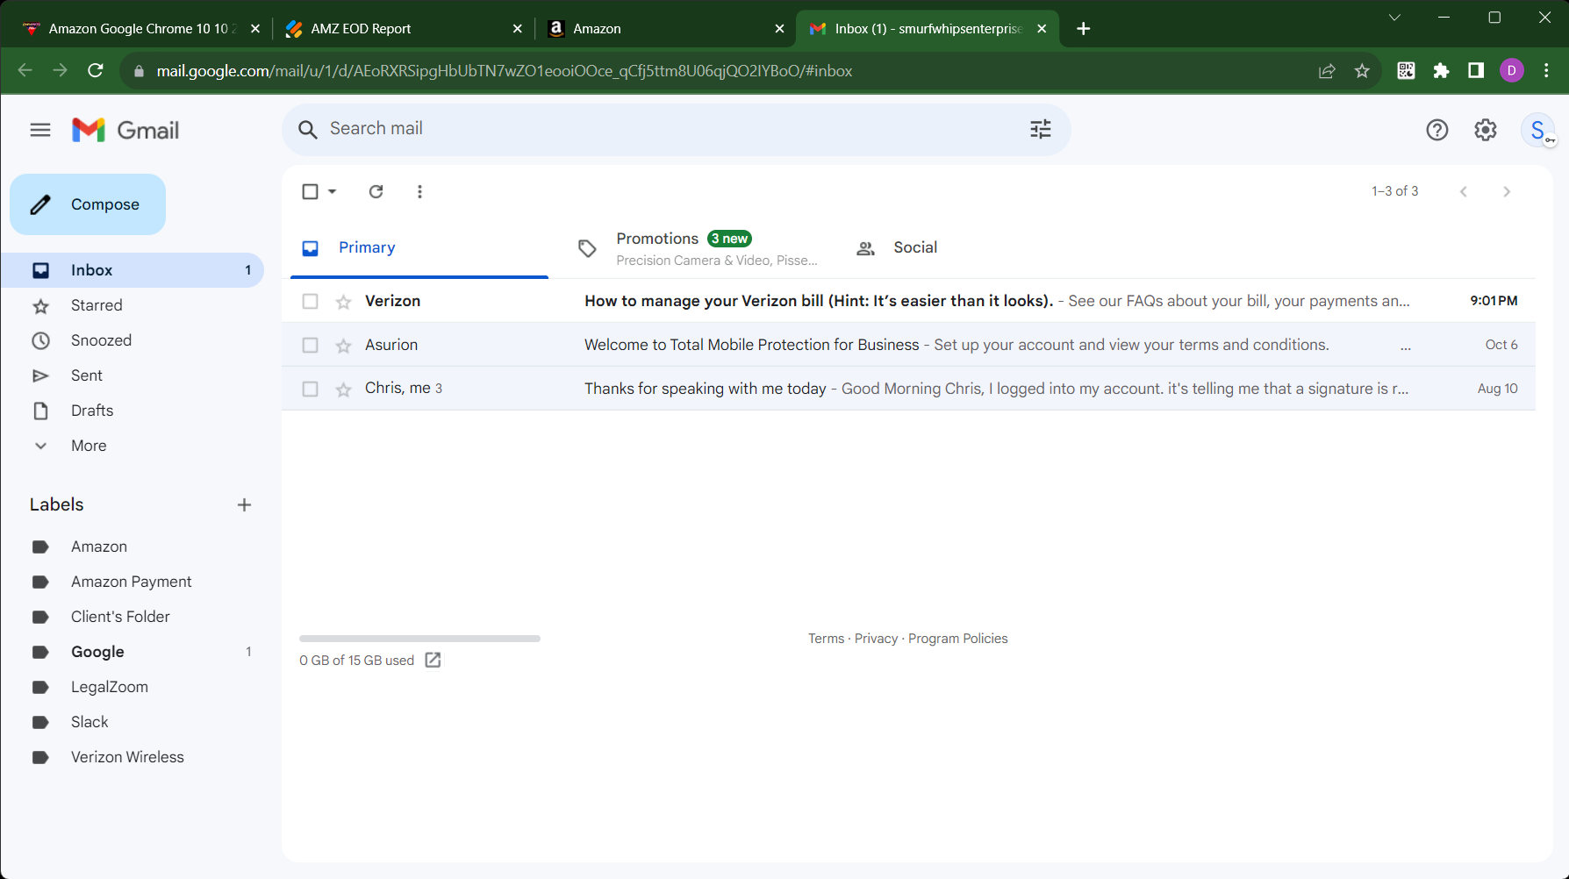The width and height of the screenshot is (1569, 879).
Task: Refresh the inbox mail list
Action: pyautogui.click(x=376, y=191)
